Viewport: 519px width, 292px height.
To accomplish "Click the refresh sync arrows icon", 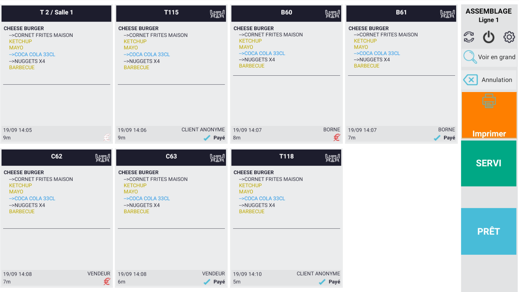I will [469, 37].
